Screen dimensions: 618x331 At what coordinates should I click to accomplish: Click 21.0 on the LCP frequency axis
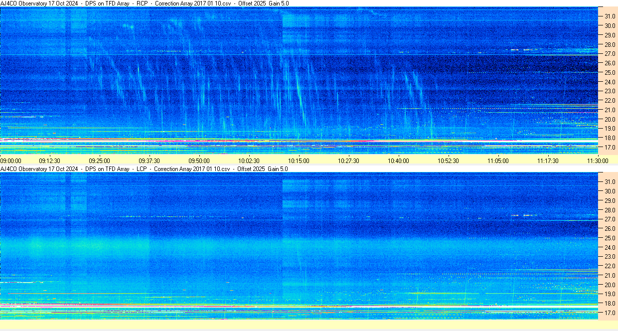coord(610,275)
